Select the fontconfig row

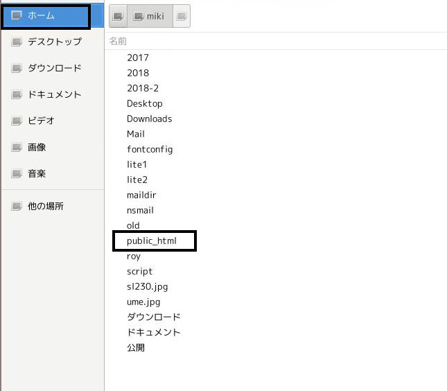tap(275, 149)
